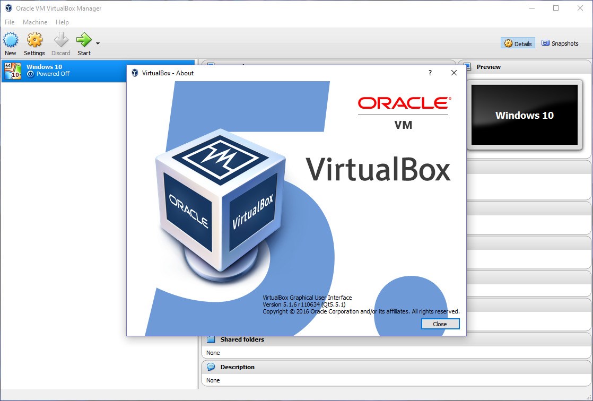Image resolution: width=593 pixels, height=401 pixels.
Task: Select the "Windows 10" name in VM list
Action: pyautogui.click(x=44, y=67)
